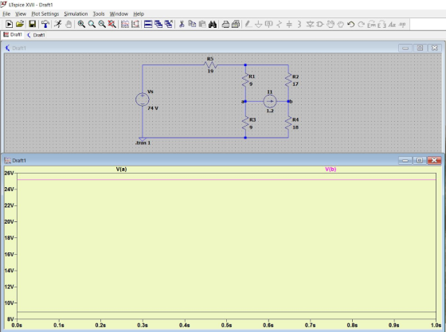Close the waveform Draft1 window
The image size is (446, 332).
(x=434, y=160)
